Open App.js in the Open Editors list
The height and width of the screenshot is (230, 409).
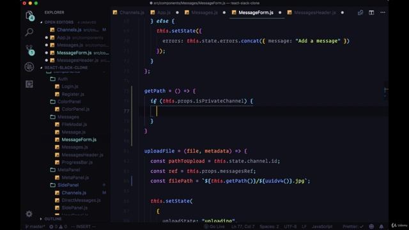point(64,38)
